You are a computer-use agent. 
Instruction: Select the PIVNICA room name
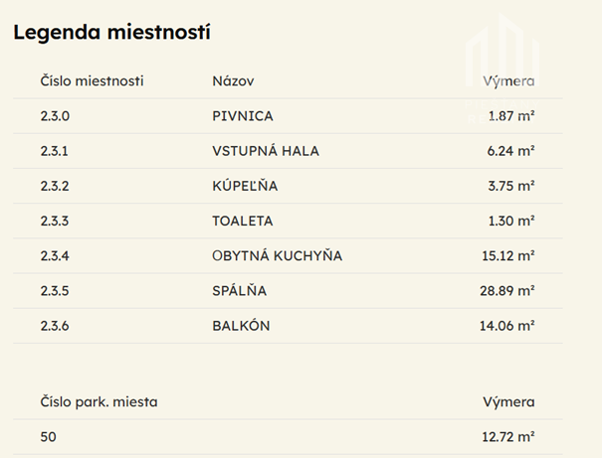242,116
